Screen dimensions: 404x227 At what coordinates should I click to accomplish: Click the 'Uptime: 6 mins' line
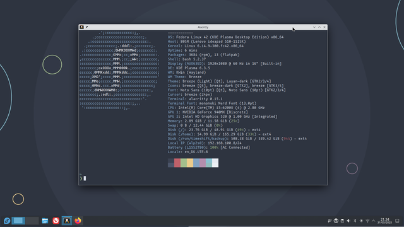tap(182, 50)
